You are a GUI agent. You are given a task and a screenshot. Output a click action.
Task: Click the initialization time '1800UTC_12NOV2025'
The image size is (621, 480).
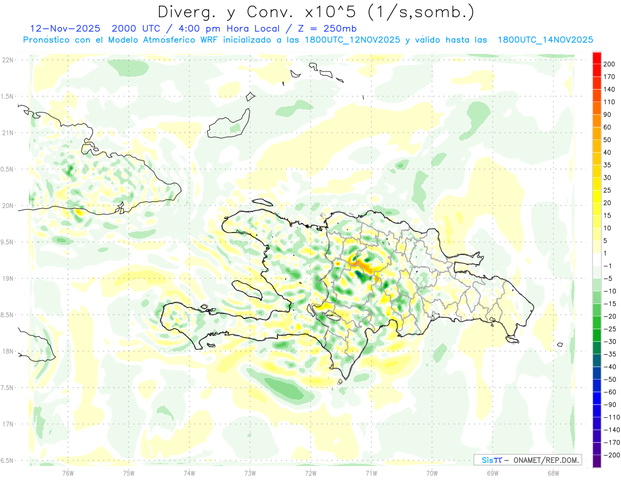tap(352, 40)
